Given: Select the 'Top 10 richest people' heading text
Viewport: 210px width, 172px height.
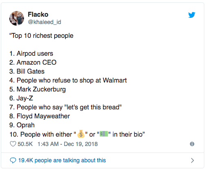Looking at the screenshot, I should click(x=42, y=36).
